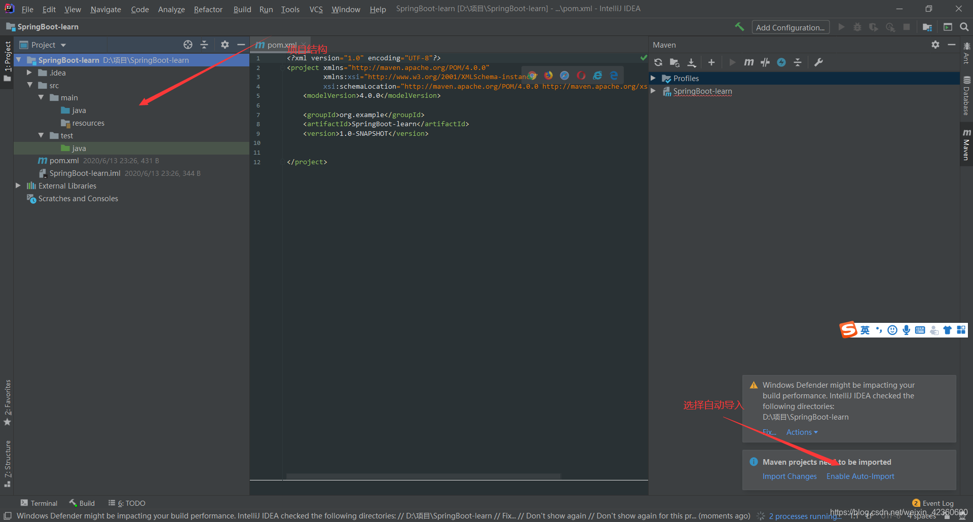Click the Stop square icon in main toolbar

907,27
